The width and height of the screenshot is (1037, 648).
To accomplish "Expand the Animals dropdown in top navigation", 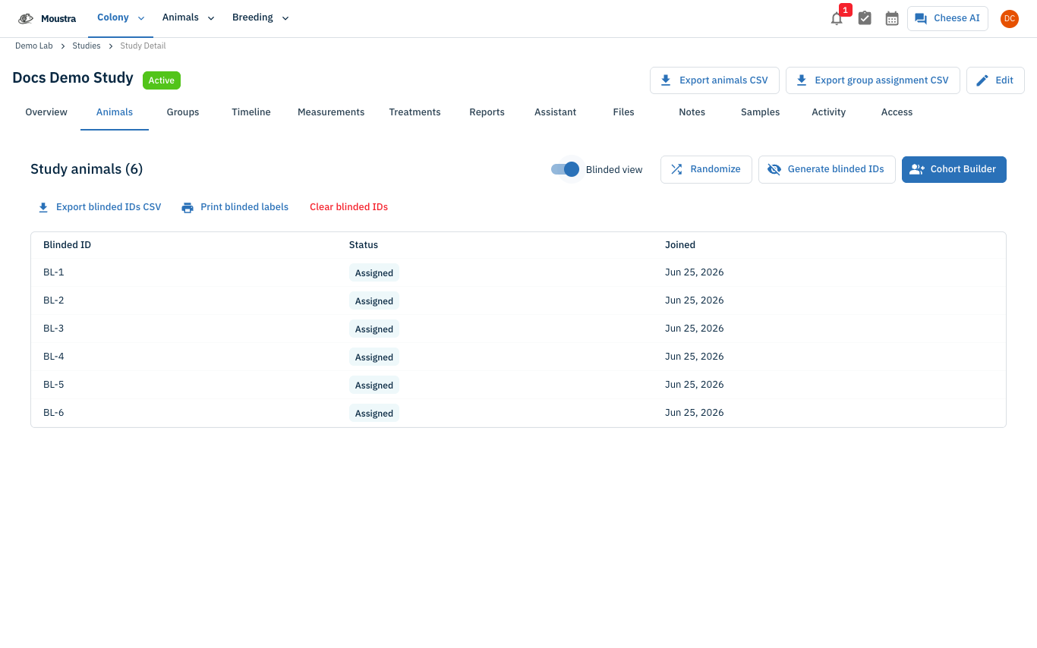I will (x=188, y=18).
